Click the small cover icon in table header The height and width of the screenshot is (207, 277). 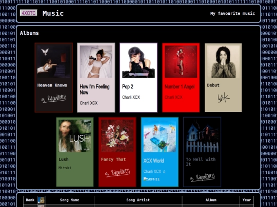[x=41, y=200]
